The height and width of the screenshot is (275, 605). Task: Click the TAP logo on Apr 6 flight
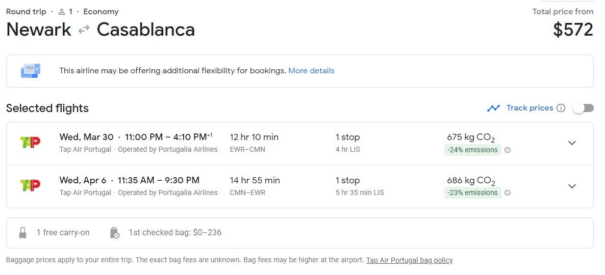click(x=30, y=186)
